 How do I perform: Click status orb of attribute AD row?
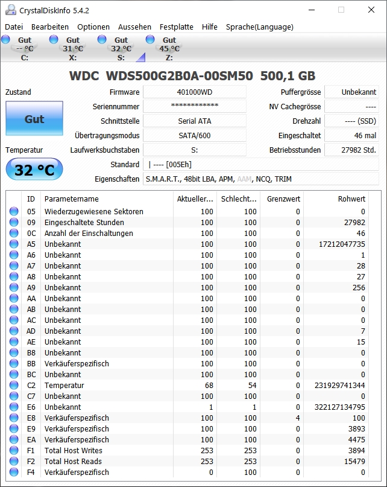point(14,331)
